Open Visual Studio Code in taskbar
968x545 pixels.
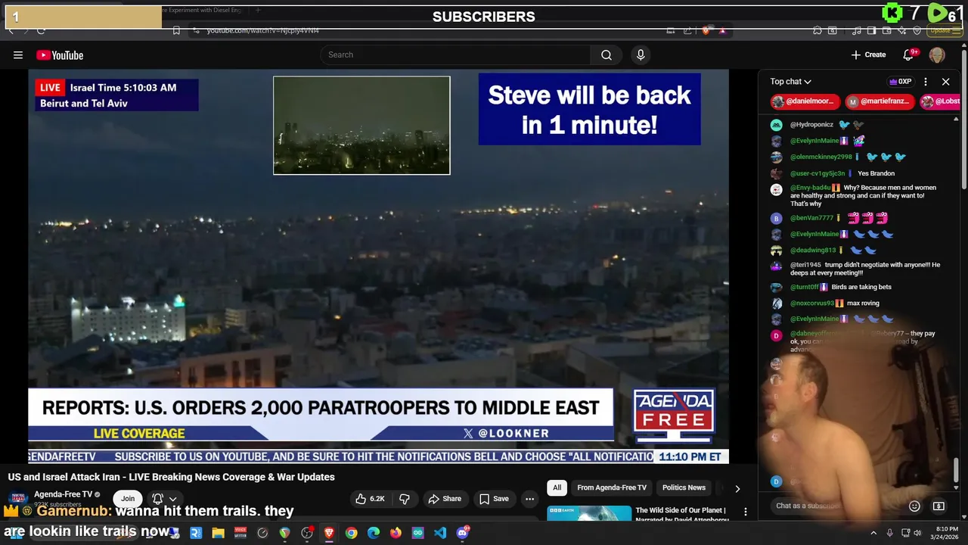[x=440, y=533]
